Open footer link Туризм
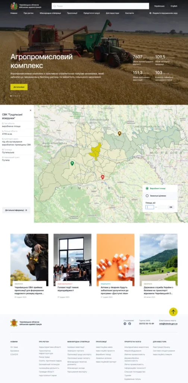Image resolution: width=188 pixels, height=383 pixels. (x=128, y=376)
